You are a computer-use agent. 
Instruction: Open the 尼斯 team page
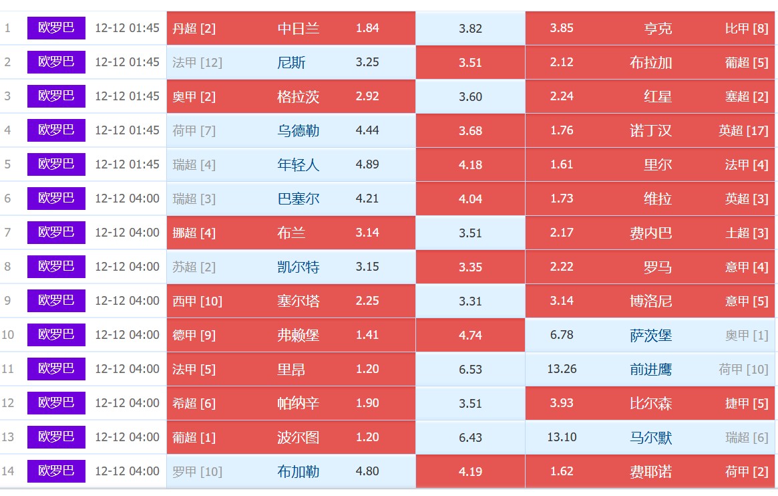pos(291,63)
